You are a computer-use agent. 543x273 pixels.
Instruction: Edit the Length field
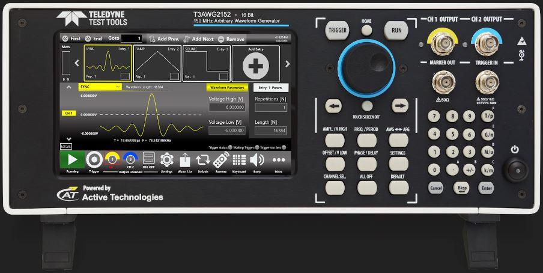271,130
